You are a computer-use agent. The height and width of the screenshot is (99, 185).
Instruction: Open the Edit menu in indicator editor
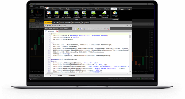coord(50,29)
